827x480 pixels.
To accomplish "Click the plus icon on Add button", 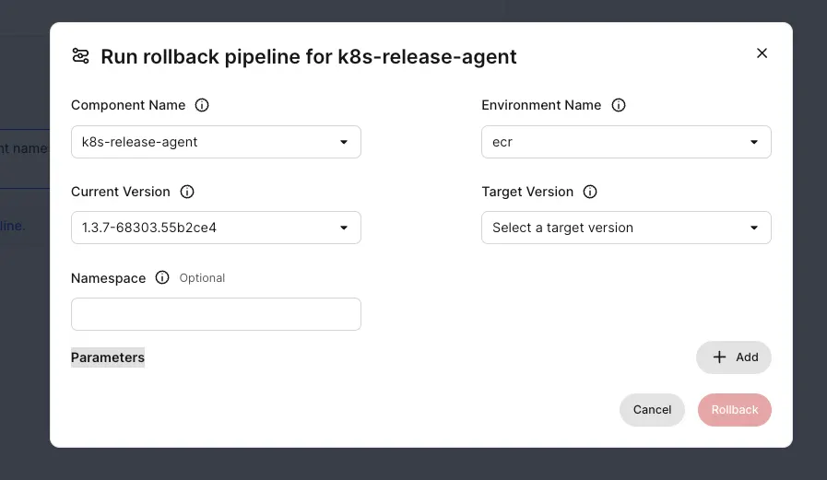I will coord(720,357).
